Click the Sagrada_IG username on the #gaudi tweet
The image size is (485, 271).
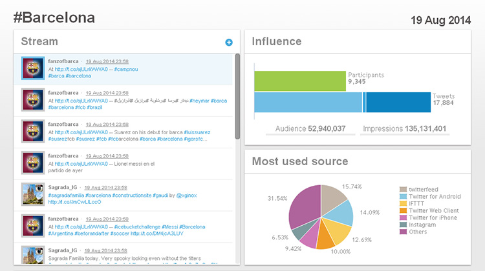pos(63,187)
